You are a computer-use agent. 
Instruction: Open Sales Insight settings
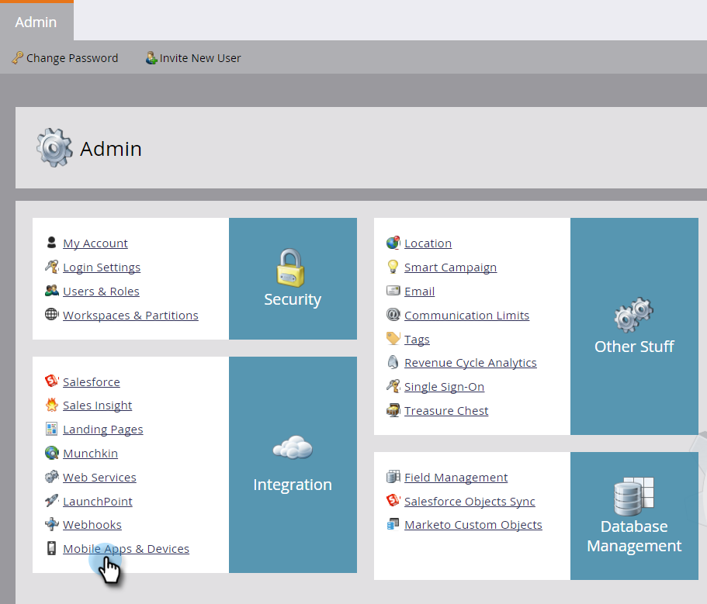click(x=97, y=406)
